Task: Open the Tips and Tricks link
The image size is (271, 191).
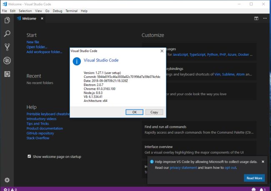Action: point(38,123)
